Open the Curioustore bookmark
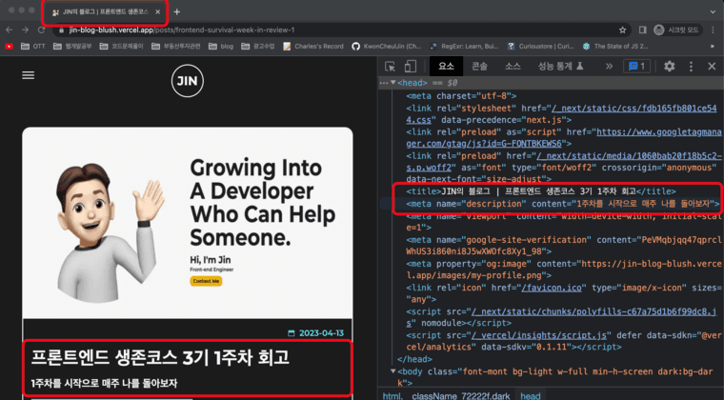The image size is (724, 400). point(540,46)
